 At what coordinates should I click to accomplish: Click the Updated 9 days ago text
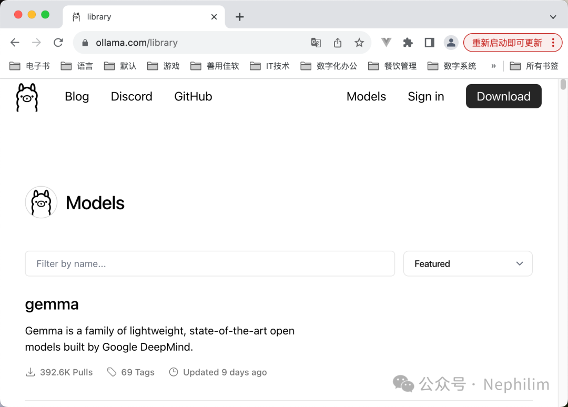pyautogui.click(x=225, y=372)
